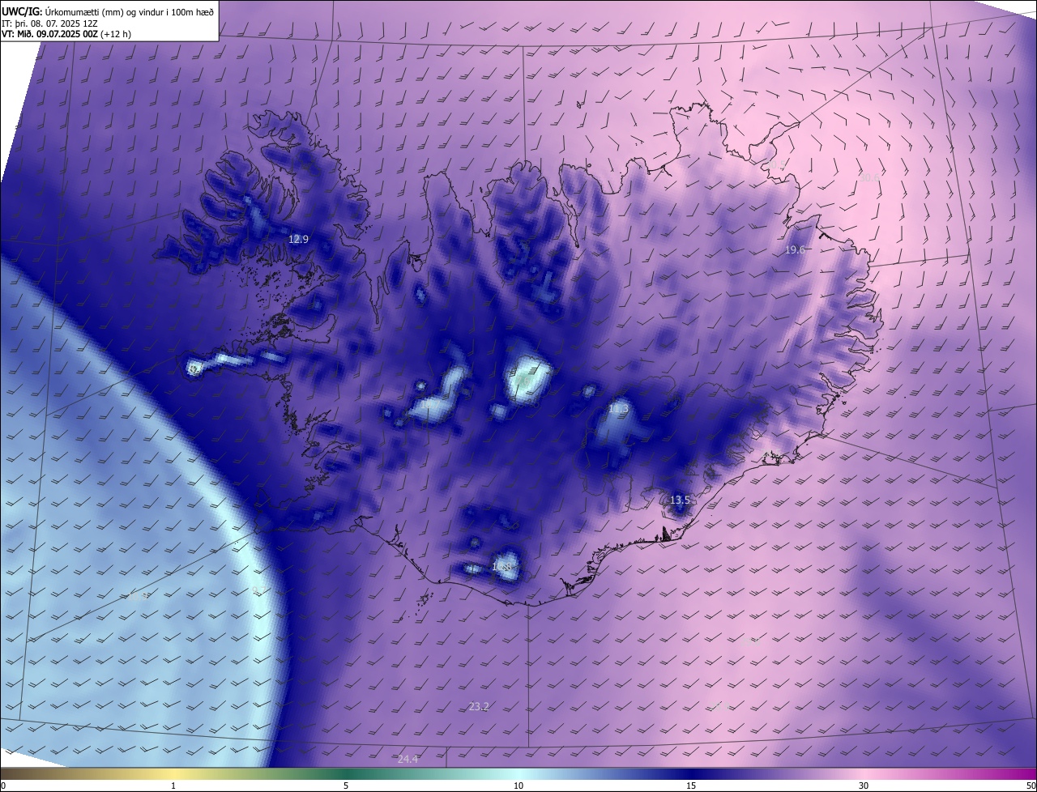Click the faint 30.5 value on the northeast peninsula
The width and height of the screenshot is (1037, 792).
(776, 165)
